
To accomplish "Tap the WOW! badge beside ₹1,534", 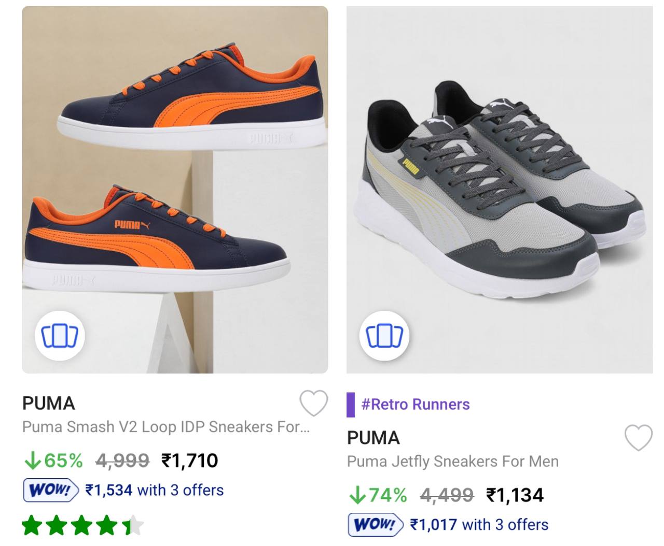I will click(x=50, y=490).
